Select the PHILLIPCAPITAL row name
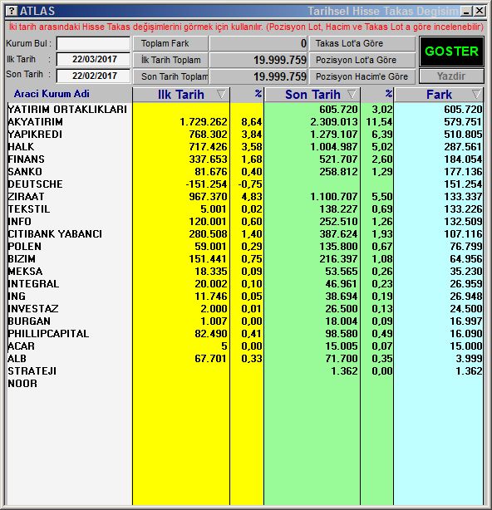Screen dimensions: 492x510 point(48,334)
